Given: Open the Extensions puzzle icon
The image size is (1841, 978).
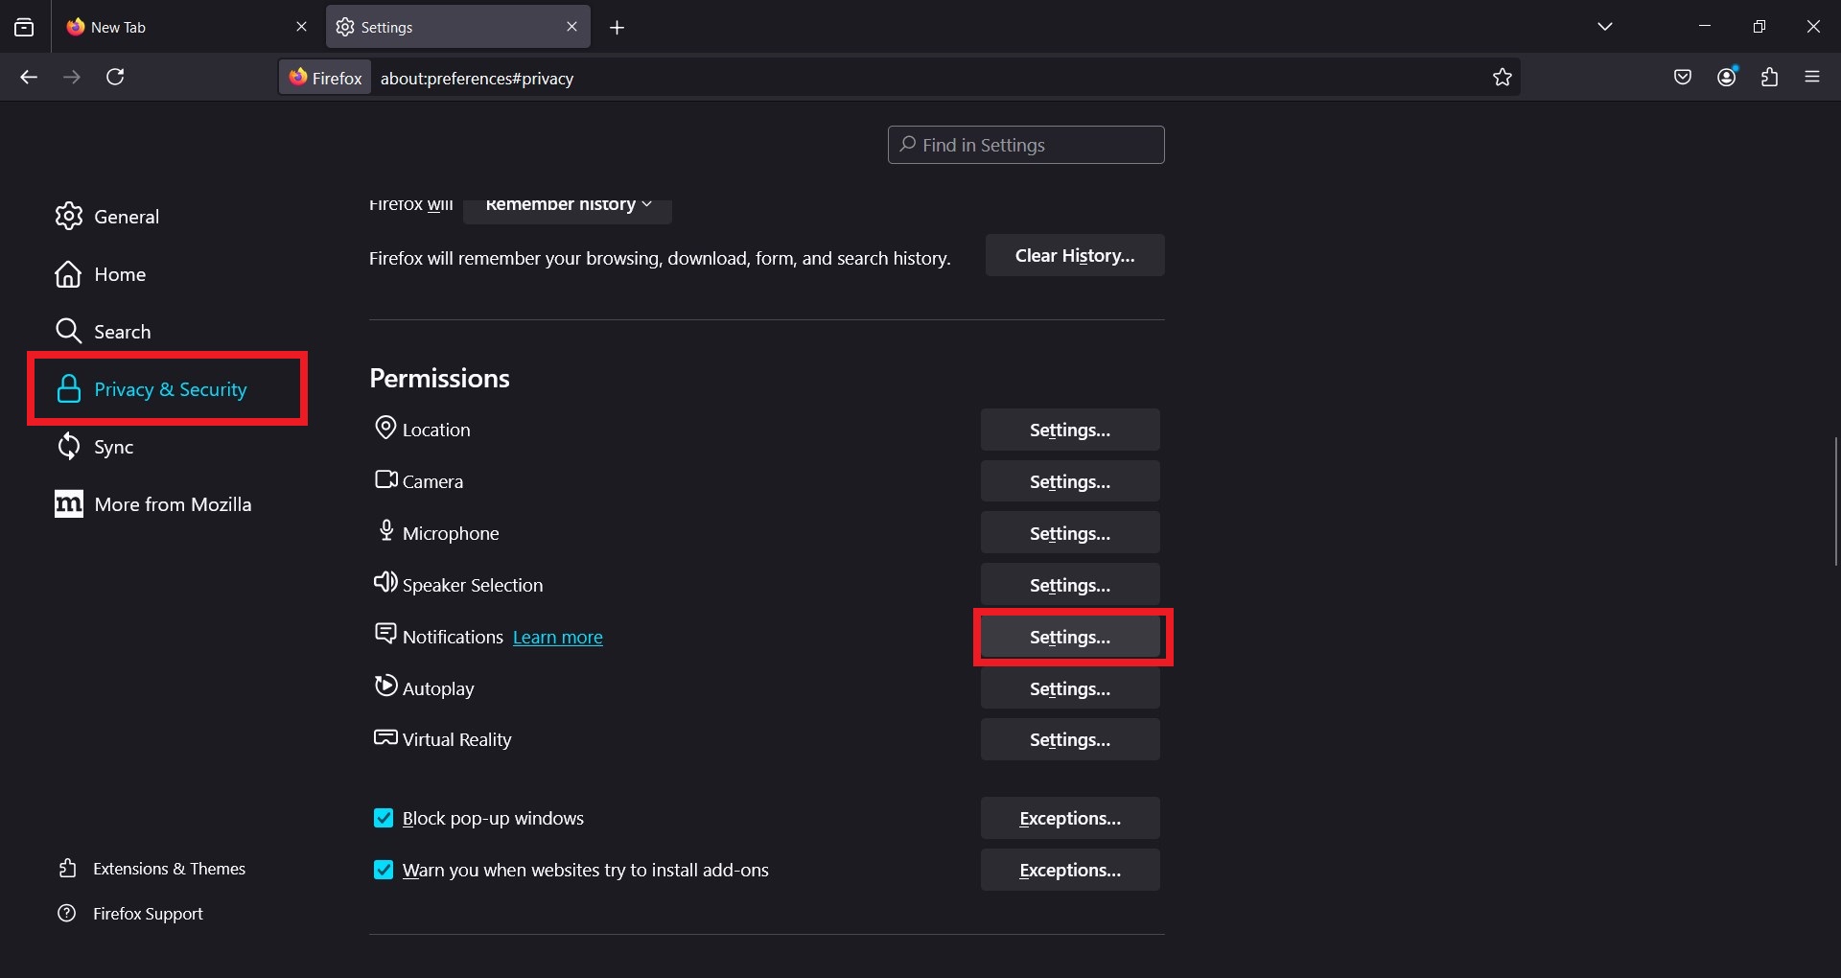Looking at the screenshot, I should pyautogui.click(x=1770, y=77).
